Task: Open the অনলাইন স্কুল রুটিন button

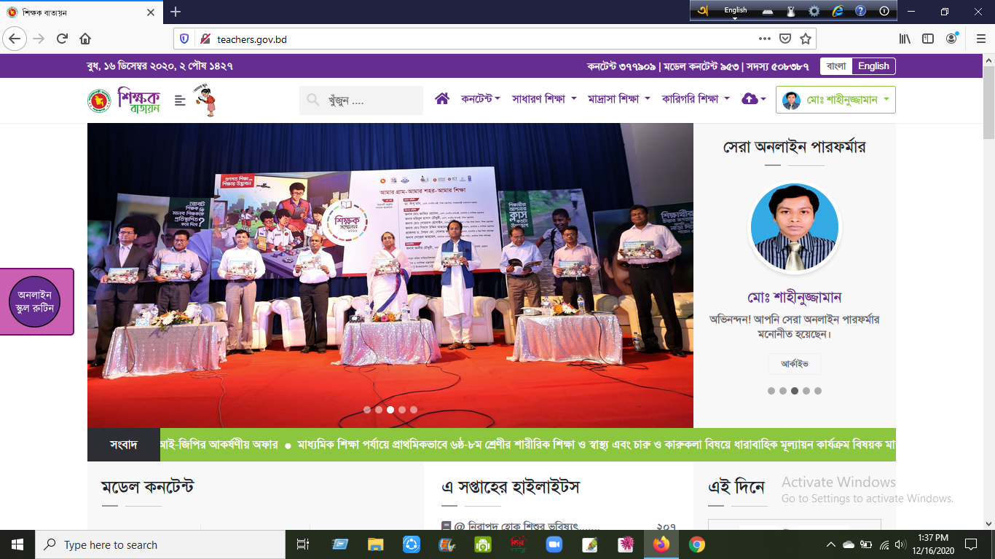Action: 35,302
